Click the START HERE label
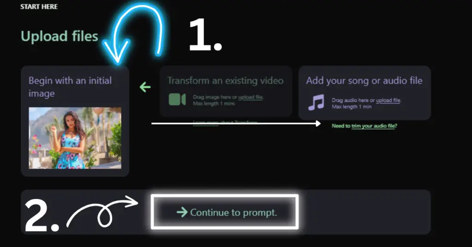 pos(39,6)
